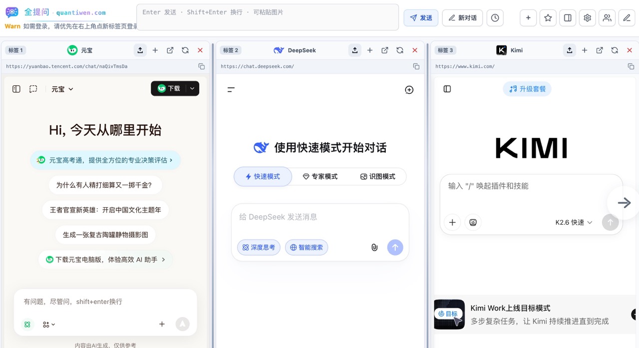Screen dimensions: 639x348
Task: Click the plus button in Kimi input
Action: 452,222
